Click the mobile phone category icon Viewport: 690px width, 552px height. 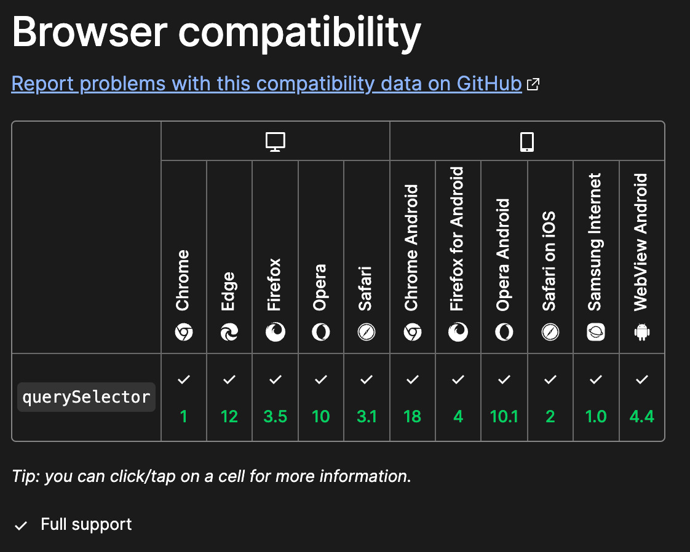(526, 141)
